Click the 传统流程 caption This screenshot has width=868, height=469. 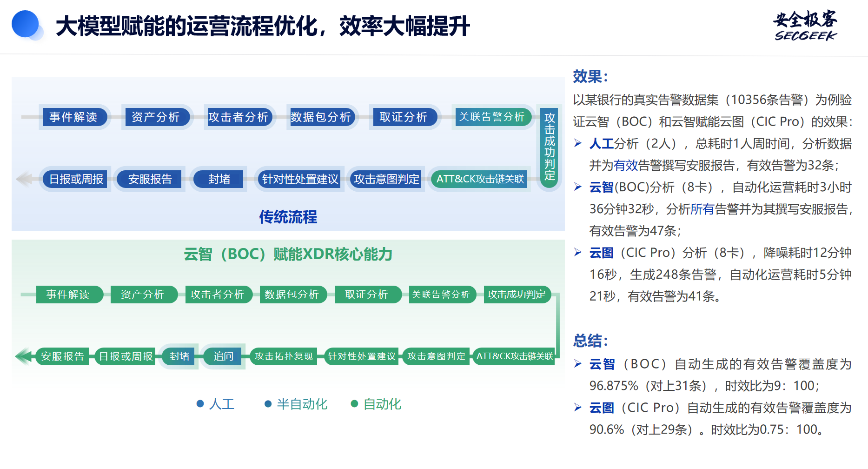(x=288, y=217)
